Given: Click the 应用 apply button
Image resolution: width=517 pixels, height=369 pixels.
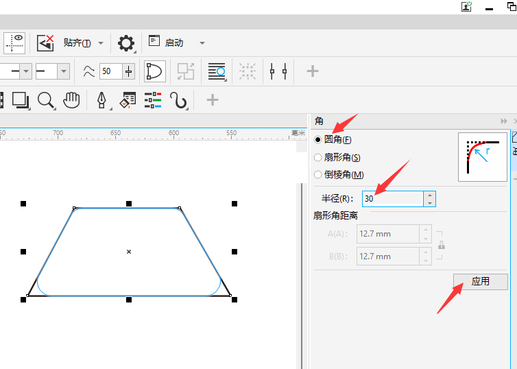Looking at the screenshot, I should pyautogui.click(x=480, y=282).
